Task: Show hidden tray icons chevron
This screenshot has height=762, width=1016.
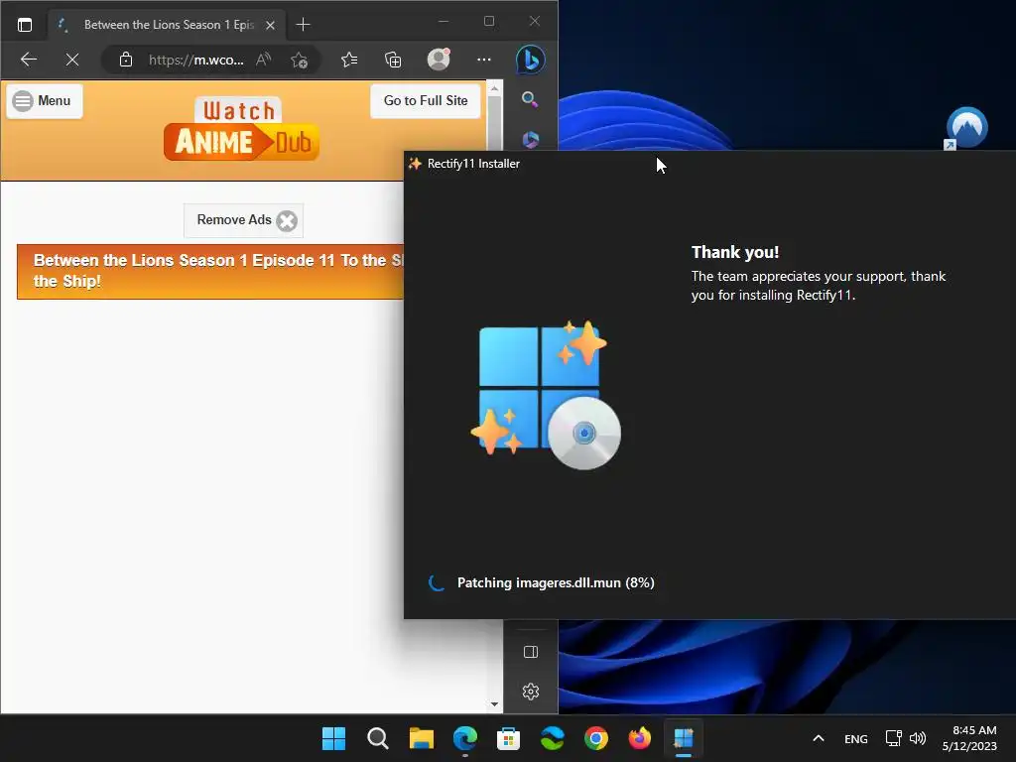Action: click(819, 738)
